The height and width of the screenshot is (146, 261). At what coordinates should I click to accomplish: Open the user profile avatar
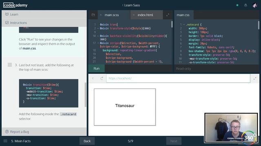[x=254, y=5]
